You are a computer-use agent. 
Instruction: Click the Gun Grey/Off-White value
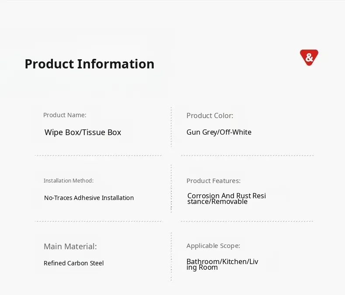click(219, 132)
